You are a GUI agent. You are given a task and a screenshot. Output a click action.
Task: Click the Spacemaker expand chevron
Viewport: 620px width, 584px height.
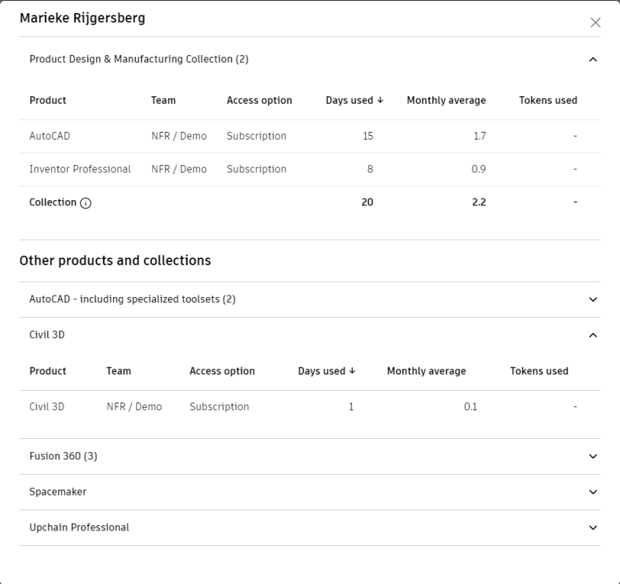click(591, 492)
